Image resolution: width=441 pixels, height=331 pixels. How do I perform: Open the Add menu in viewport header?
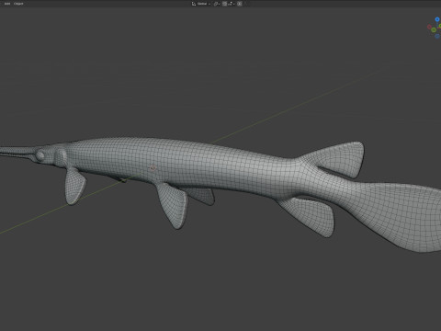tap(7, 4)
